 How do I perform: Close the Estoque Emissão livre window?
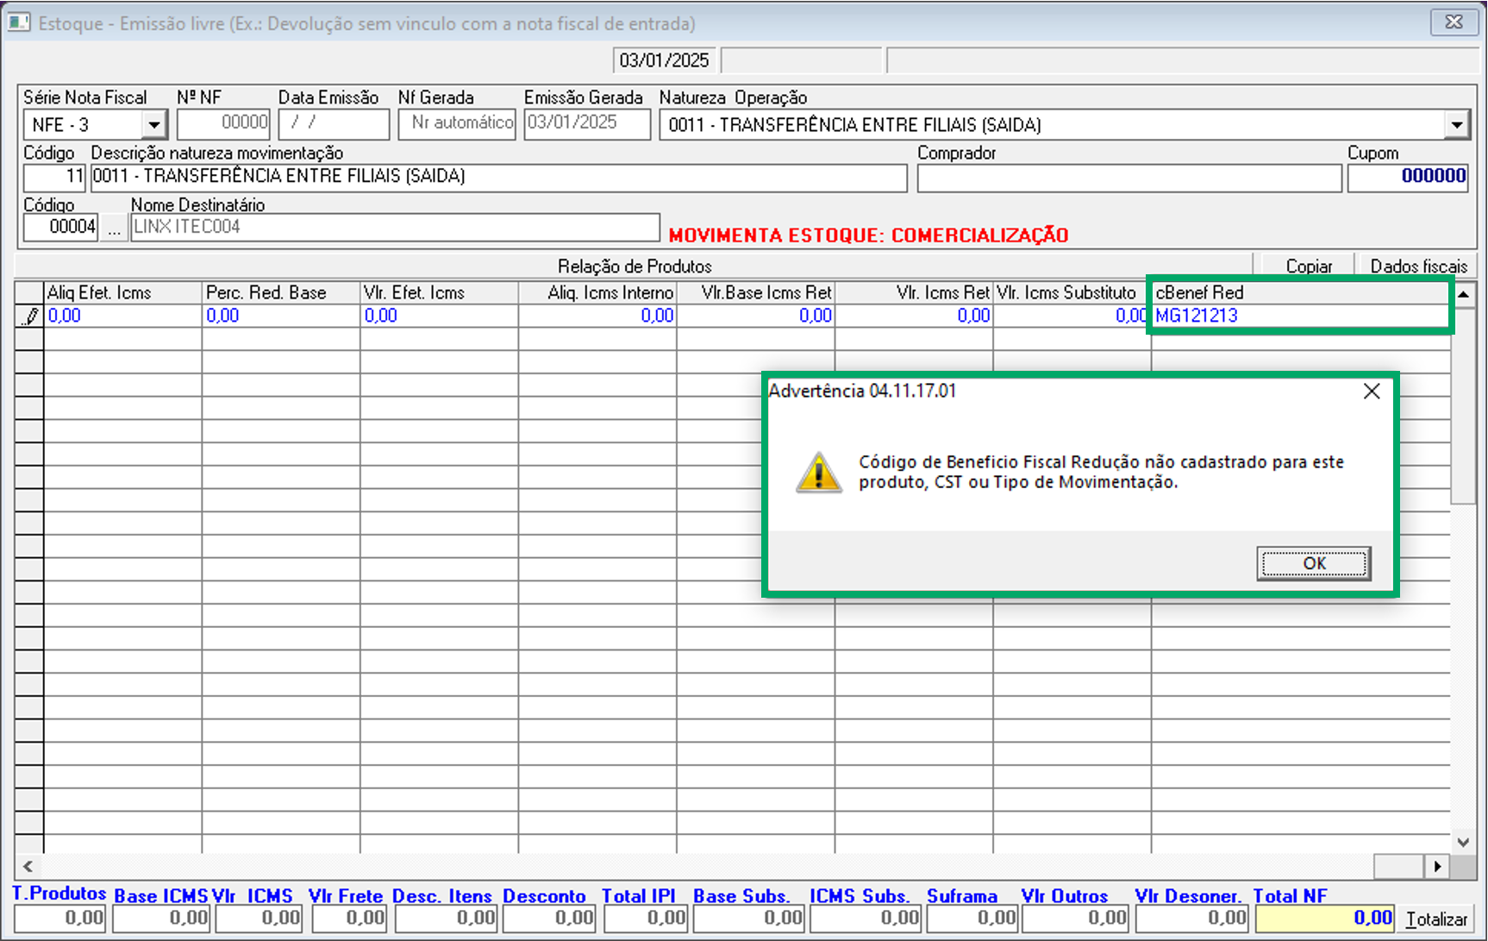(x=1454, y=22)
